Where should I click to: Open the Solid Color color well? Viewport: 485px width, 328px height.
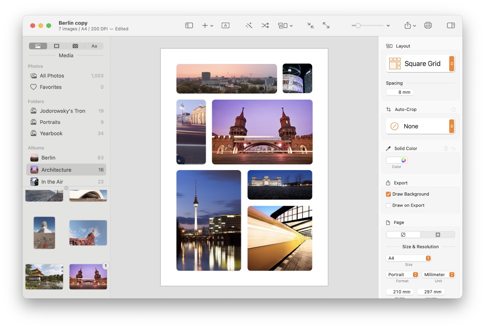point(397,160)
